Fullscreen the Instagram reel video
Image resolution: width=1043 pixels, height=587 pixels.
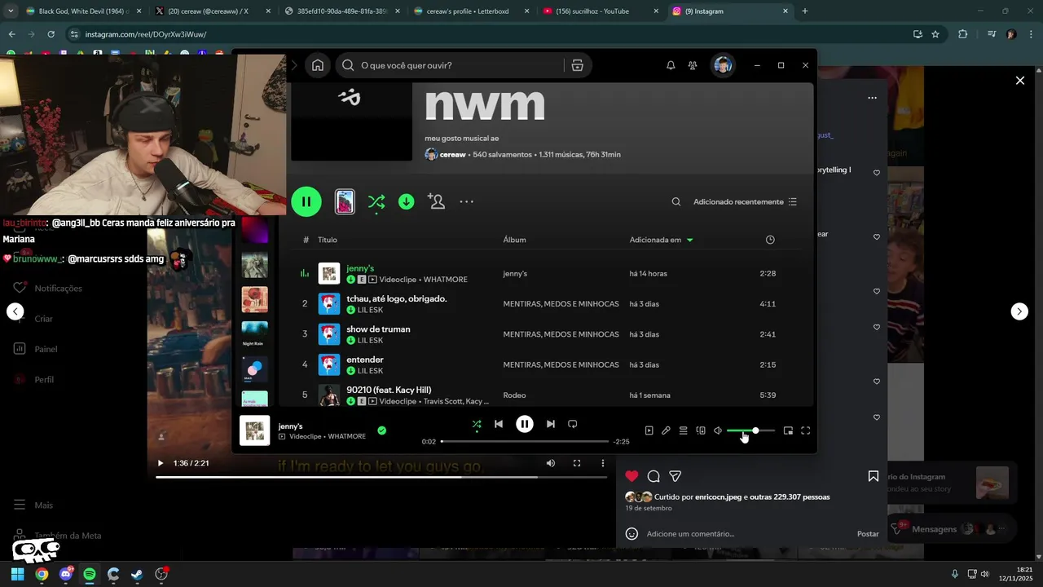point(577,463)
